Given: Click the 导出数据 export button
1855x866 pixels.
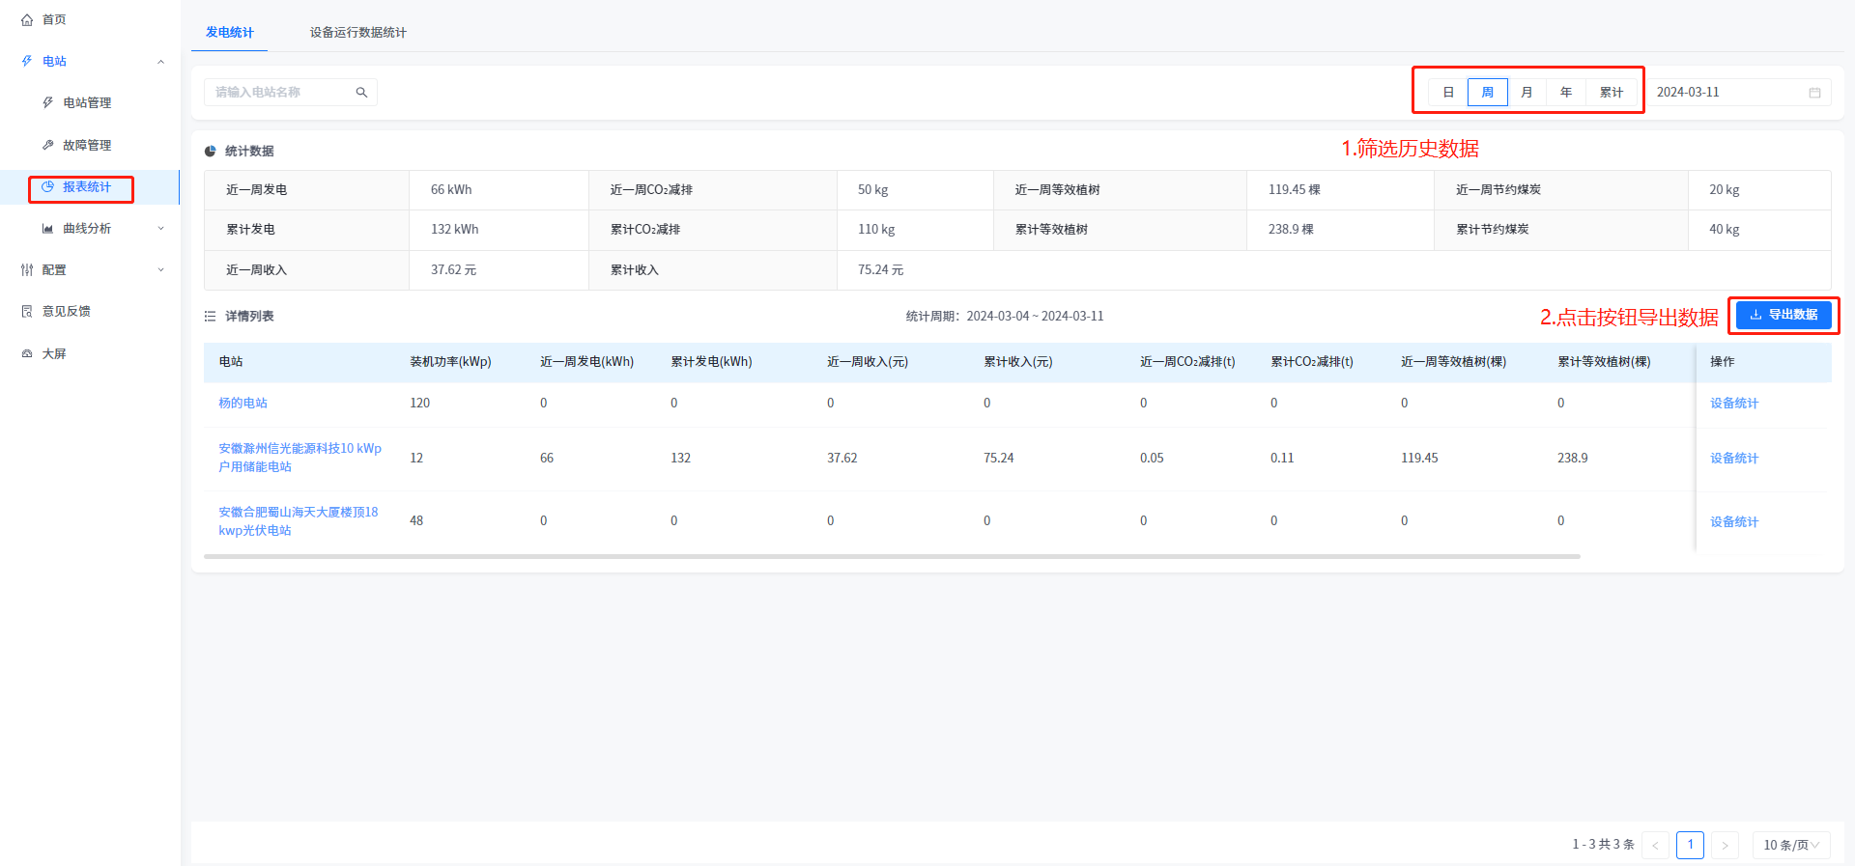Looking at the screenshot, I should pos(1783,315).
